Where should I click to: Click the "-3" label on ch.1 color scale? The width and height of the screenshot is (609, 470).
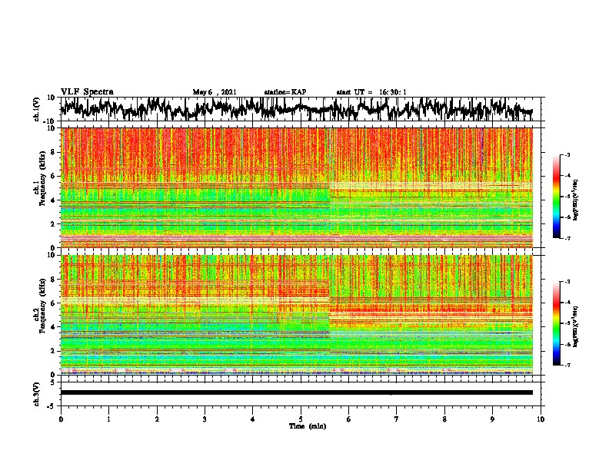(x=567, y=155)
